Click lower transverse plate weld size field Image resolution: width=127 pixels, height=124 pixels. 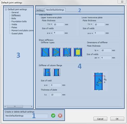pos(99,33)
